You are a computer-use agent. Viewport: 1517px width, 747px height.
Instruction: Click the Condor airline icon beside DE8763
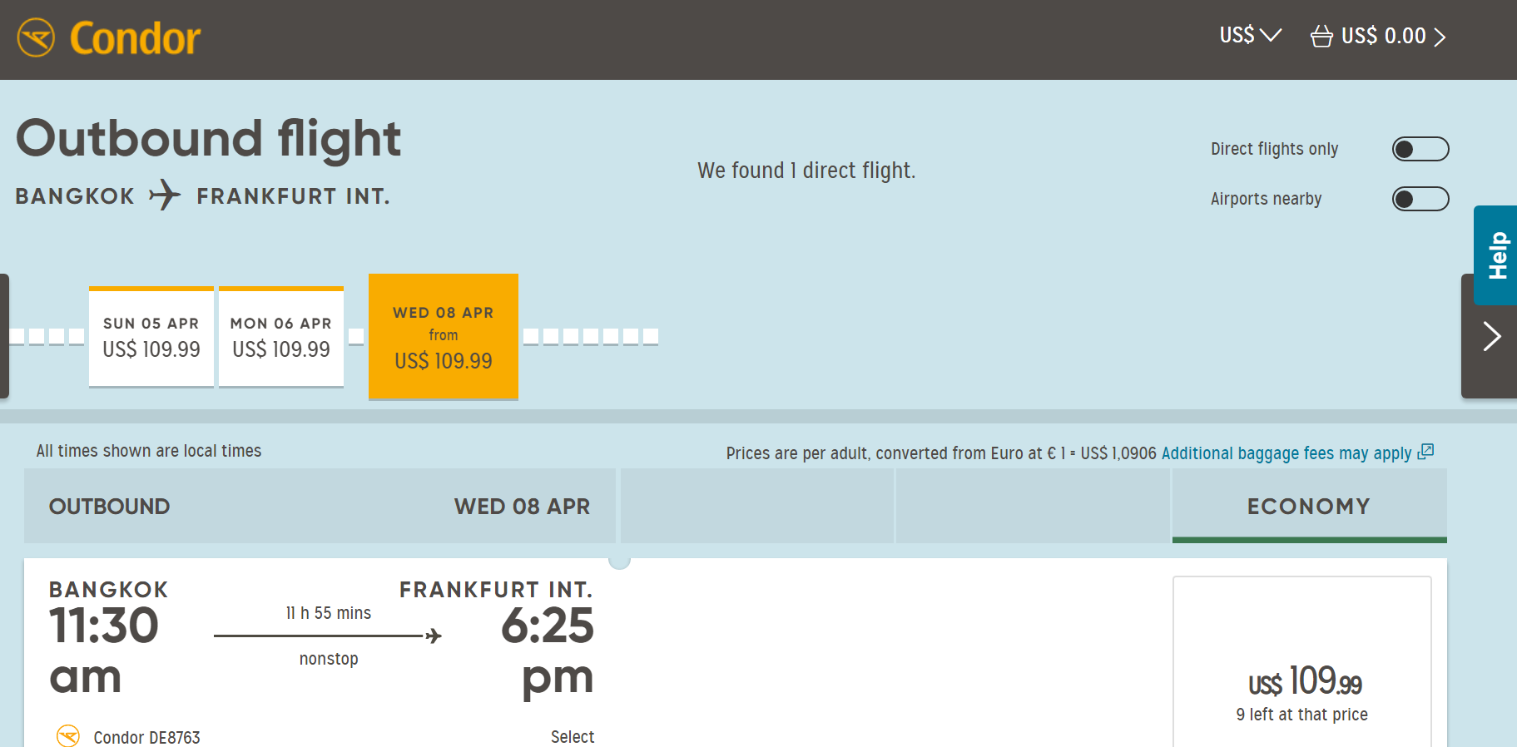(68, 736)
